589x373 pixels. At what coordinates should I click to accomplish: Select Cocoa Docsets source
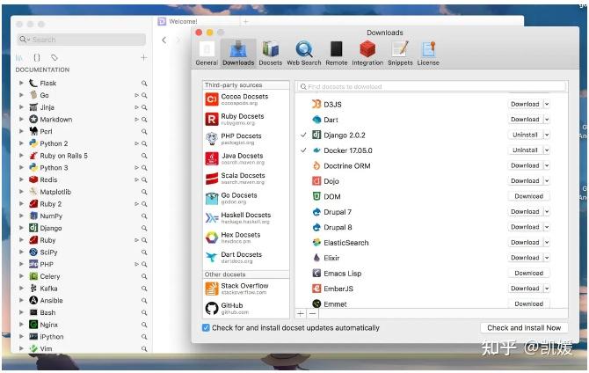click(246, 99)
